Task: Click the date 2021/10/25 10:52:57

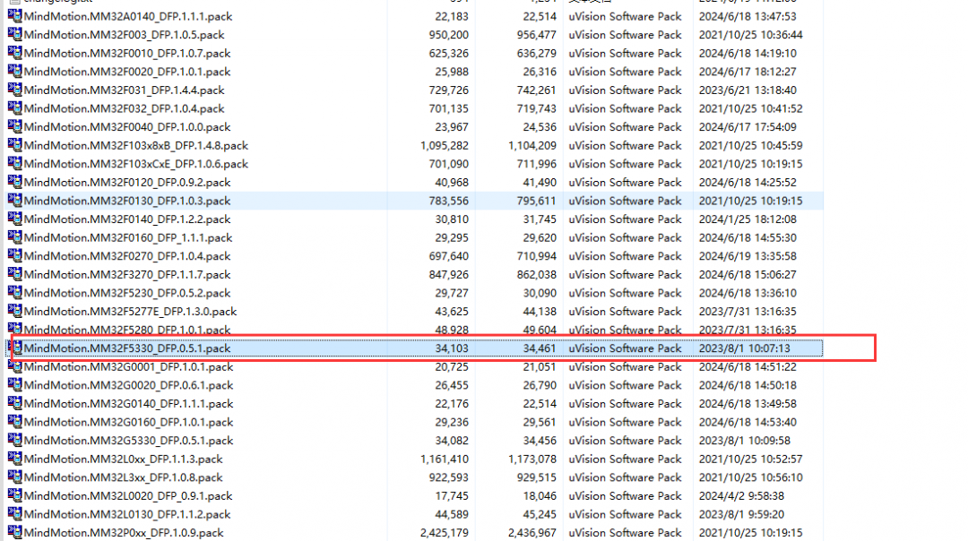Action: coord(751,459)
